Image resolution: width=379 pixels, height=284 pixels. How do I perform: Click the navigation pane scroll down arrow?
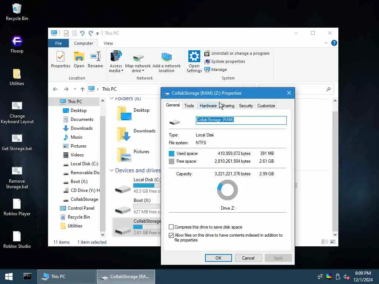pyautogui.click(x=103, y=234)
